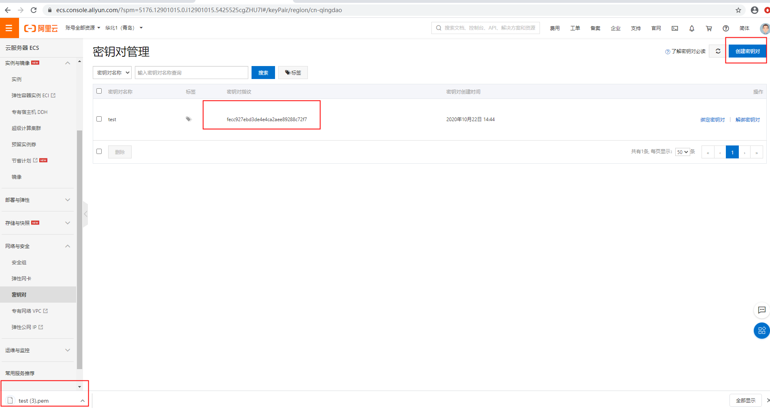Viewport: 770px width, 410px height.
Task: Click the tag icon in test row
Action: [188, 119]
